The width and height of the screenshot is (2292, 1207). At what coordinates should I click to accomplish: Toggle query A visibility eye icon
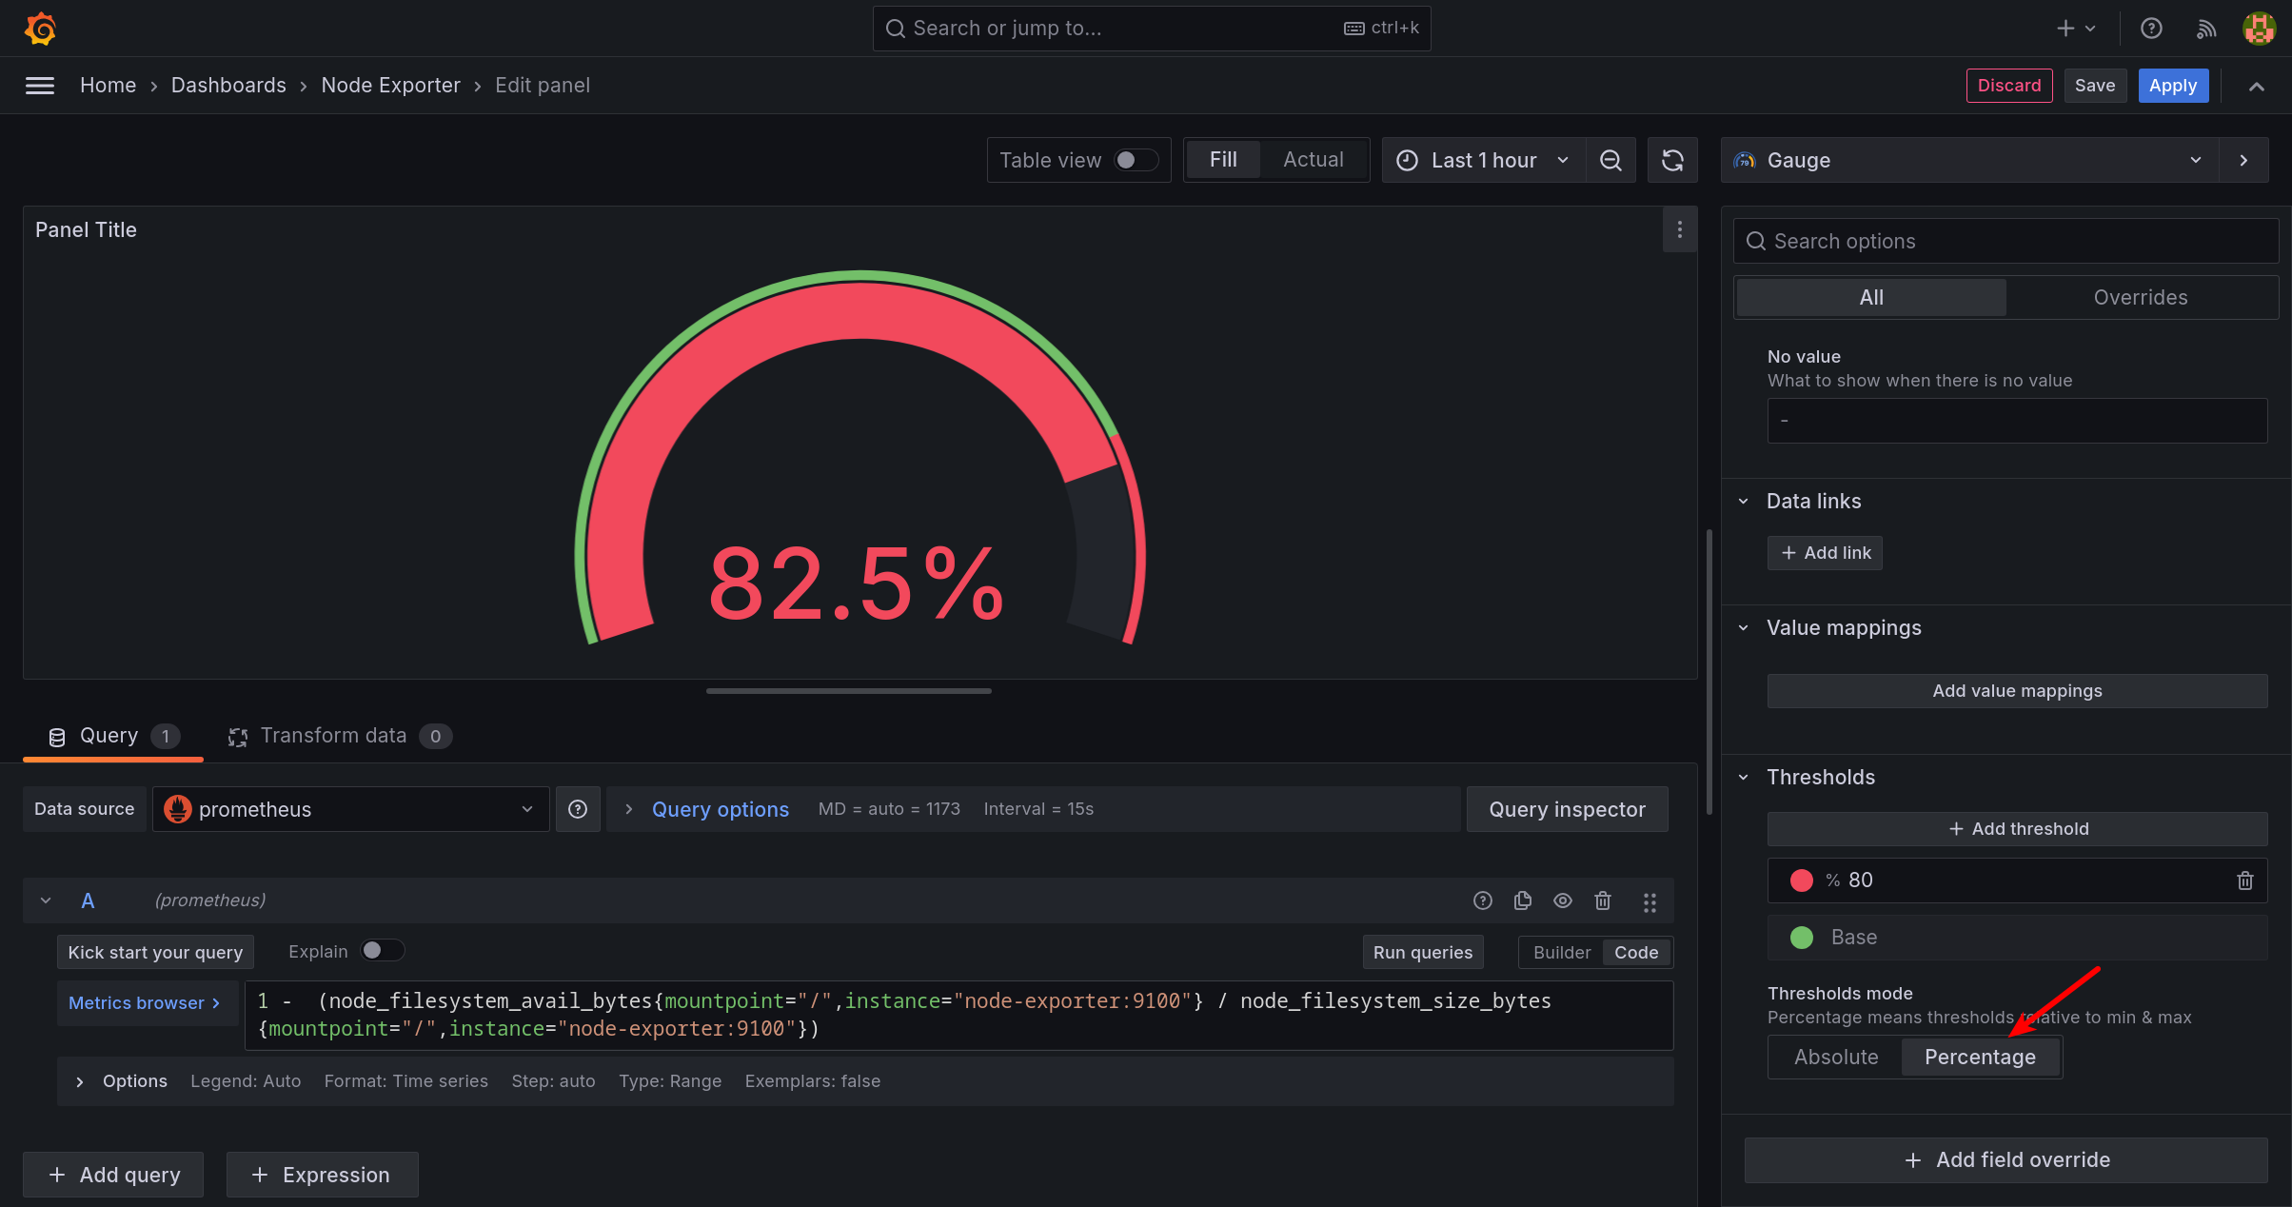pyautogui.click(x=1563, y=900)
